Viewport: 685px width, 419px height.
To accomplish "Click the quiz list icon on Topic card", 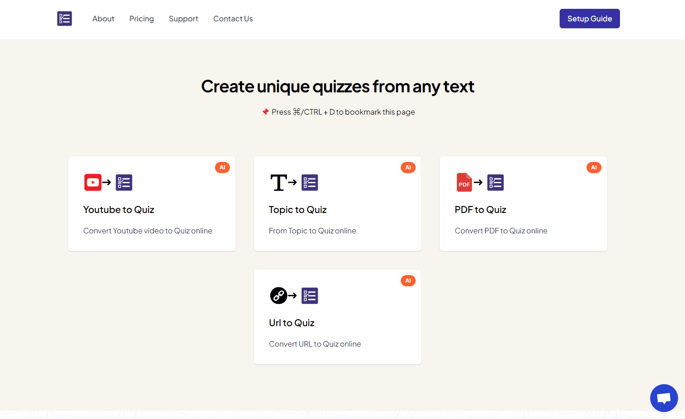I will click(x=310, y=182).
